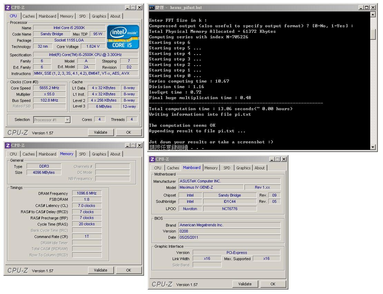This screenshot has width=383, height=294.
Task: Select Memory tab in the CPU window
Action: tap(67, 16)
